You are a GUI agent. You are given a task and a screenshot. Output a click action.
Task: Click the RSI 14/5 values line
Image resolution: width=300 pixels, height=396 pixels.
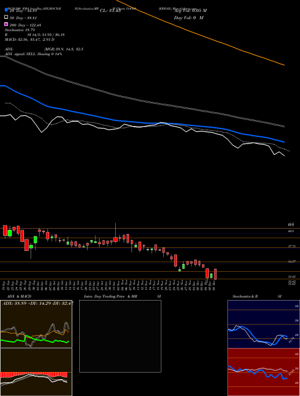click(35, 35)
